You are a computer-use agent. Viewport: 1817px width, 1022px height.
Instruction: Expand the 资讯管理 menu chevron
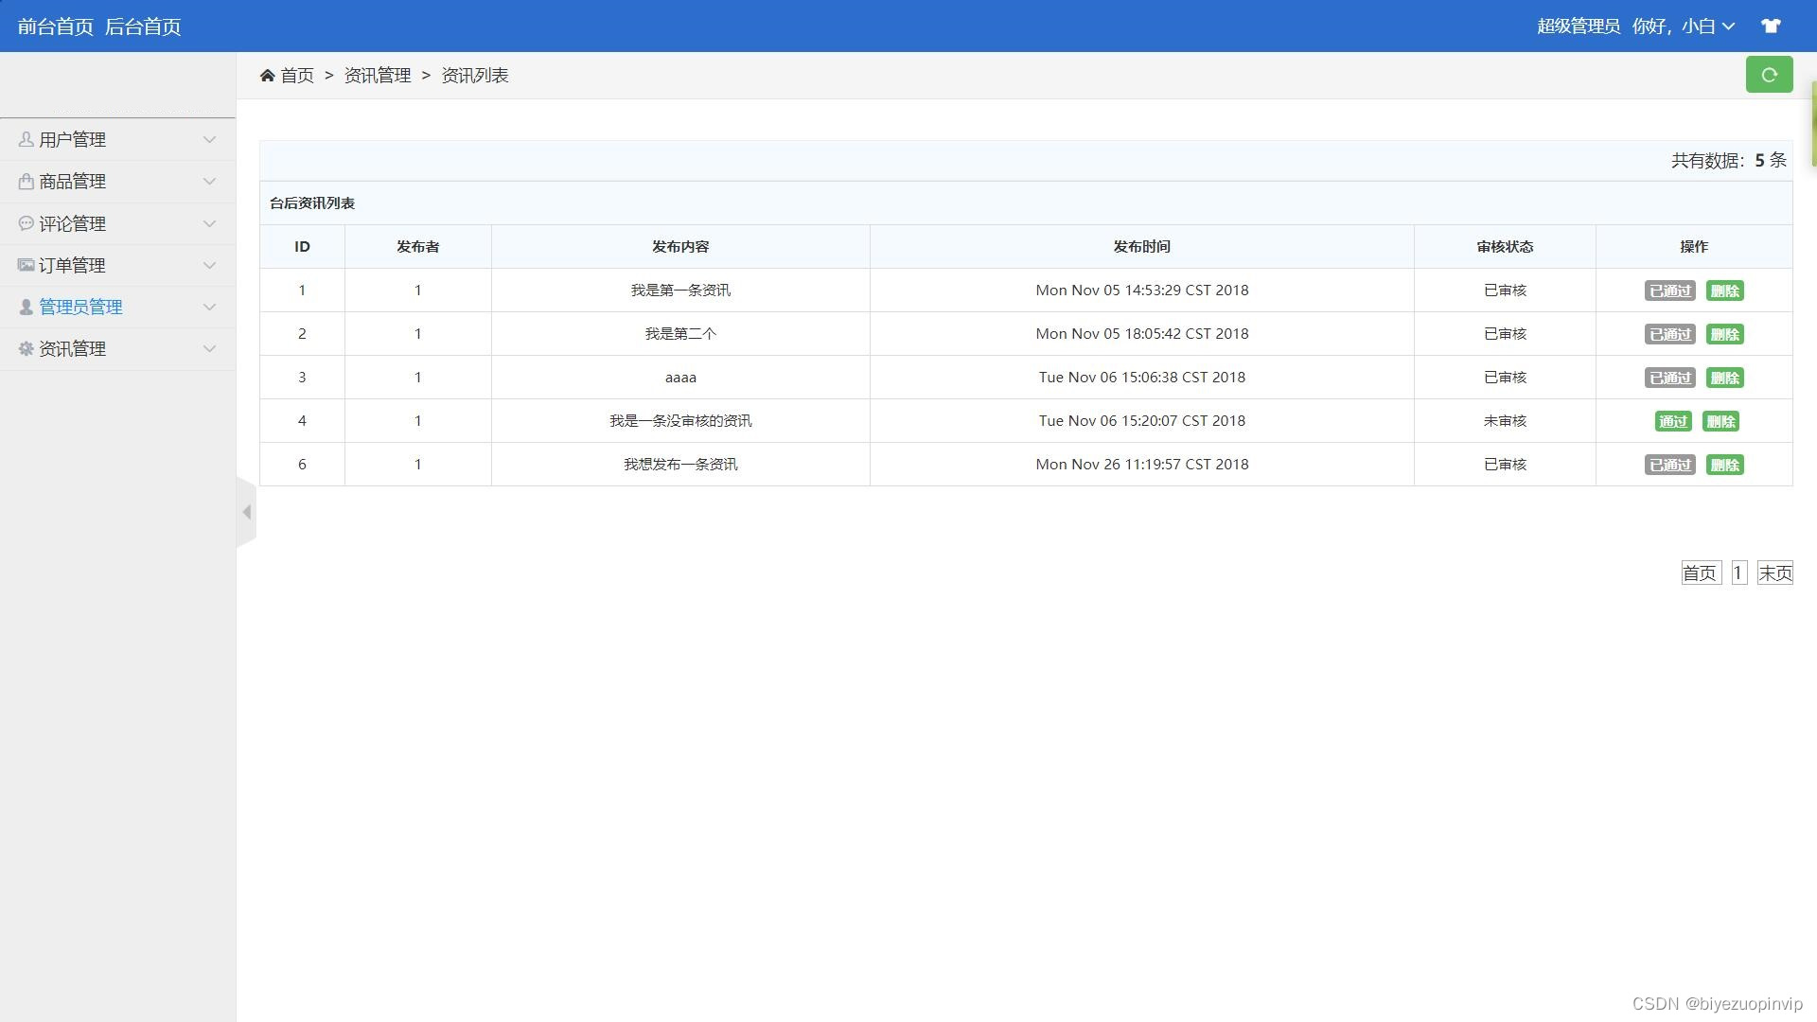(x=209, y=348)
